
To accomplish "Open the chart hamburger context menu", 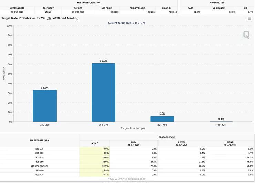I will pyautogui.click(x=249, y=19).
